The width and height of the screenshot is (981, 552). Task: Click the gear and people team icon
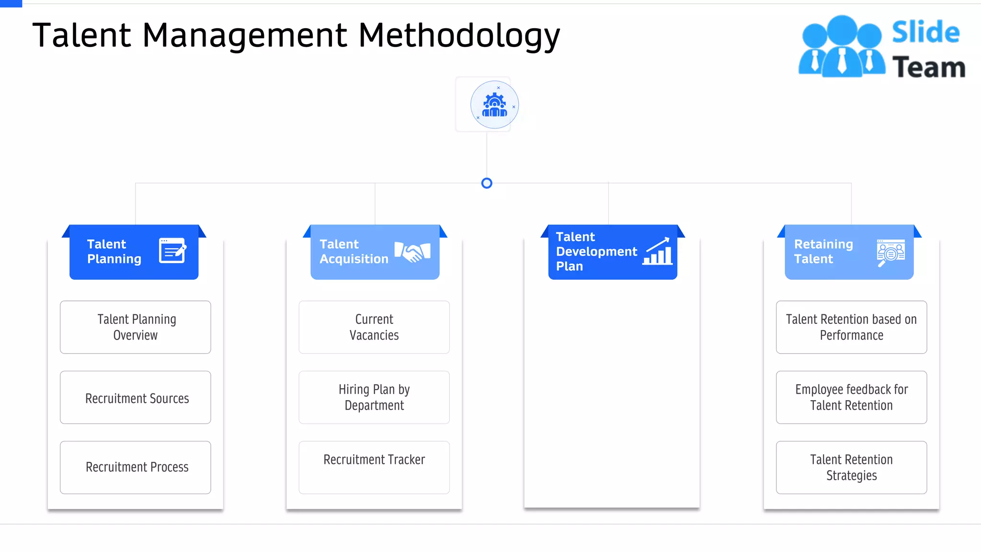494,104
